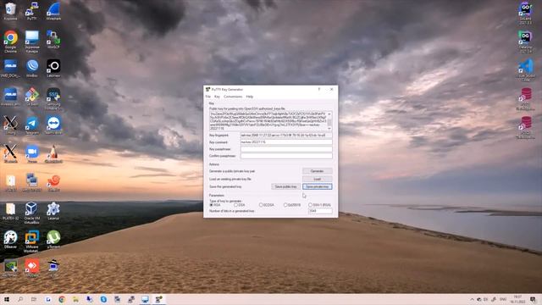Launch Visual Studio Code from the desktop
This screenshot has height=305, width=542.
pos(525,70)
